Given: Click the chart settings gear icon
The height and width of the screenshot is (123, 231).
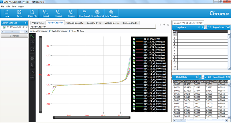Looking at the screenshot, I should (x=32, y=58).
